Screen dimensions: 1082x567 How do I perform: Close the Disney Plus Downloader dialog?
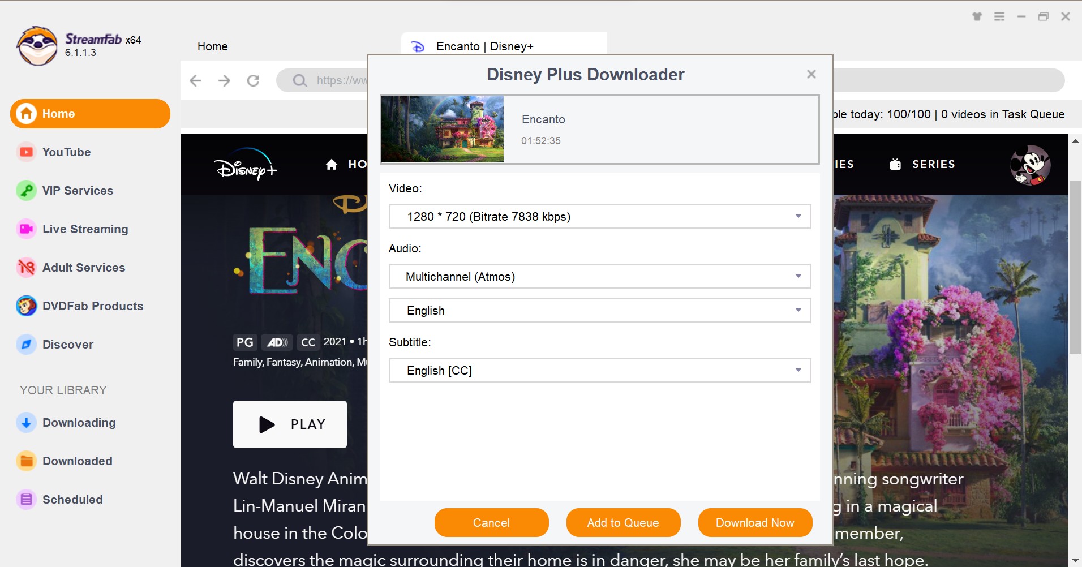coord(811,74)
